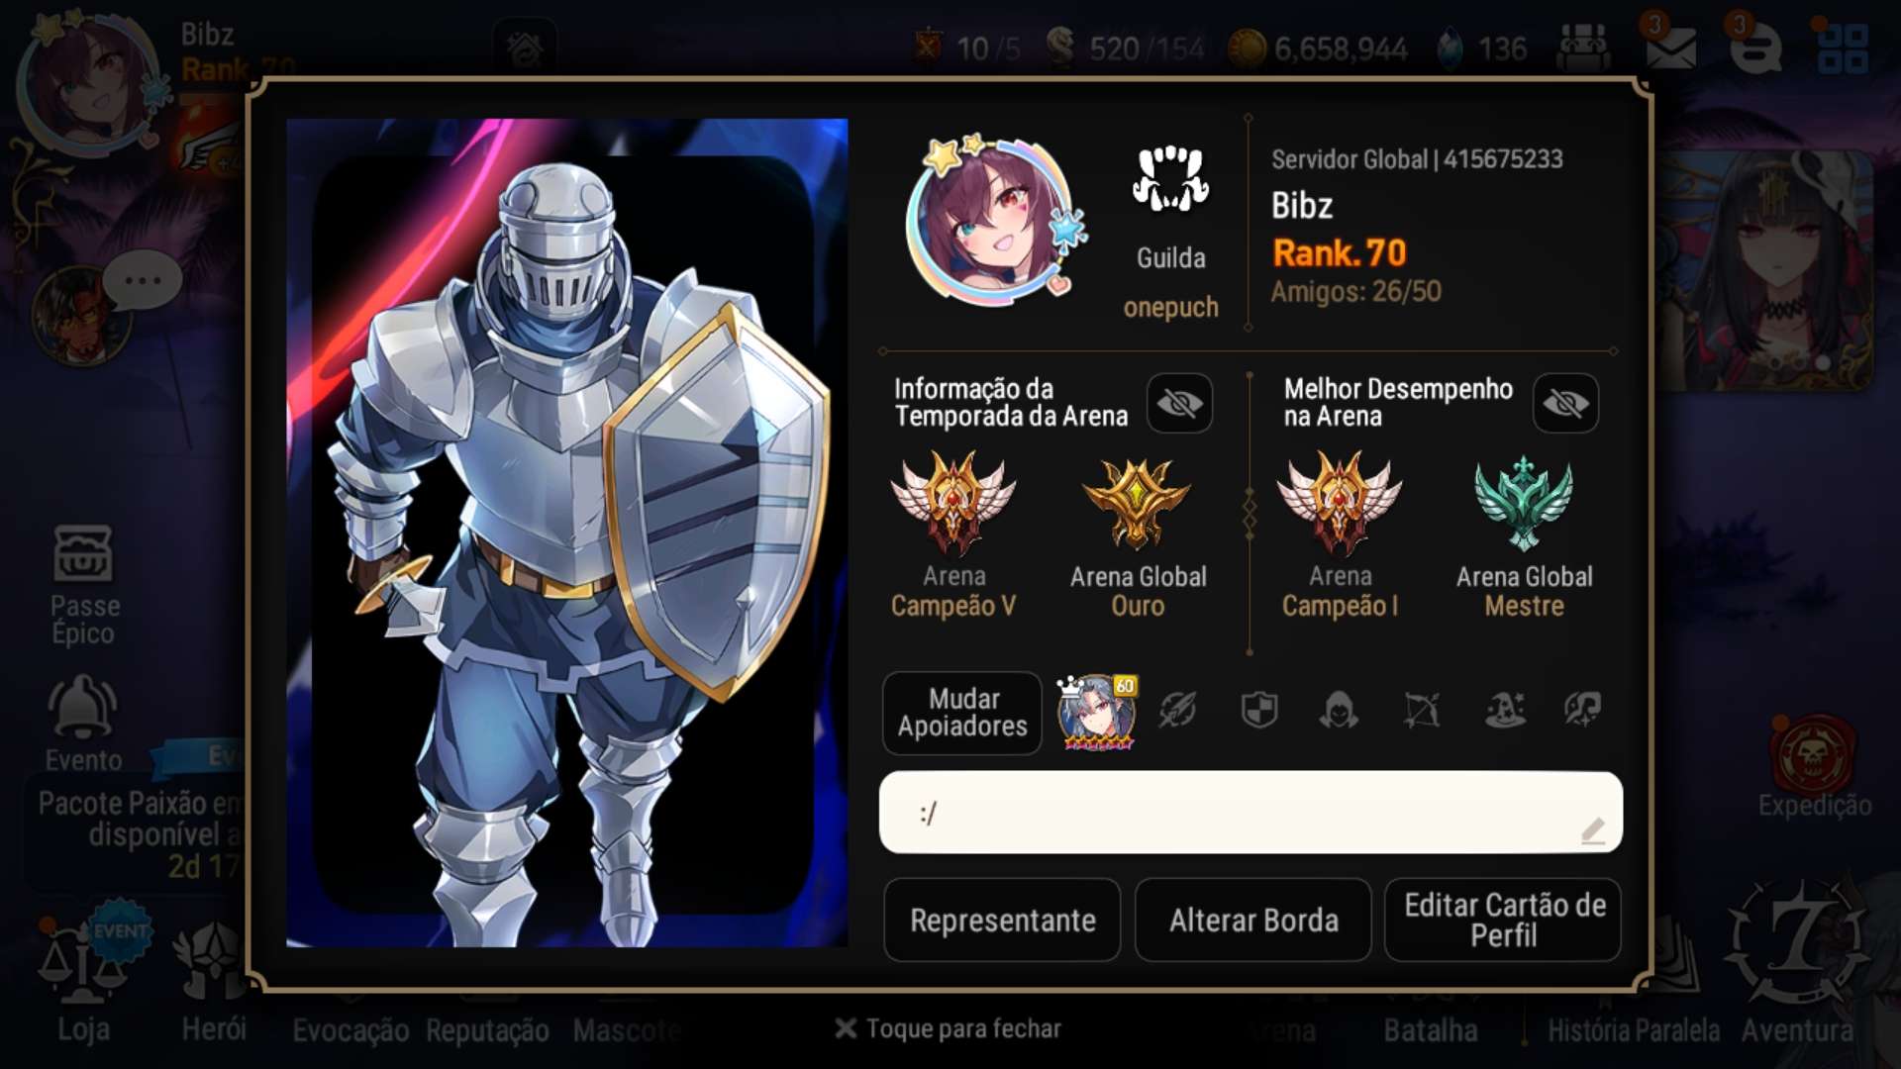Open the Representante option
The width and height of the screenshot is (1901, 1069).
[1002, 920]
